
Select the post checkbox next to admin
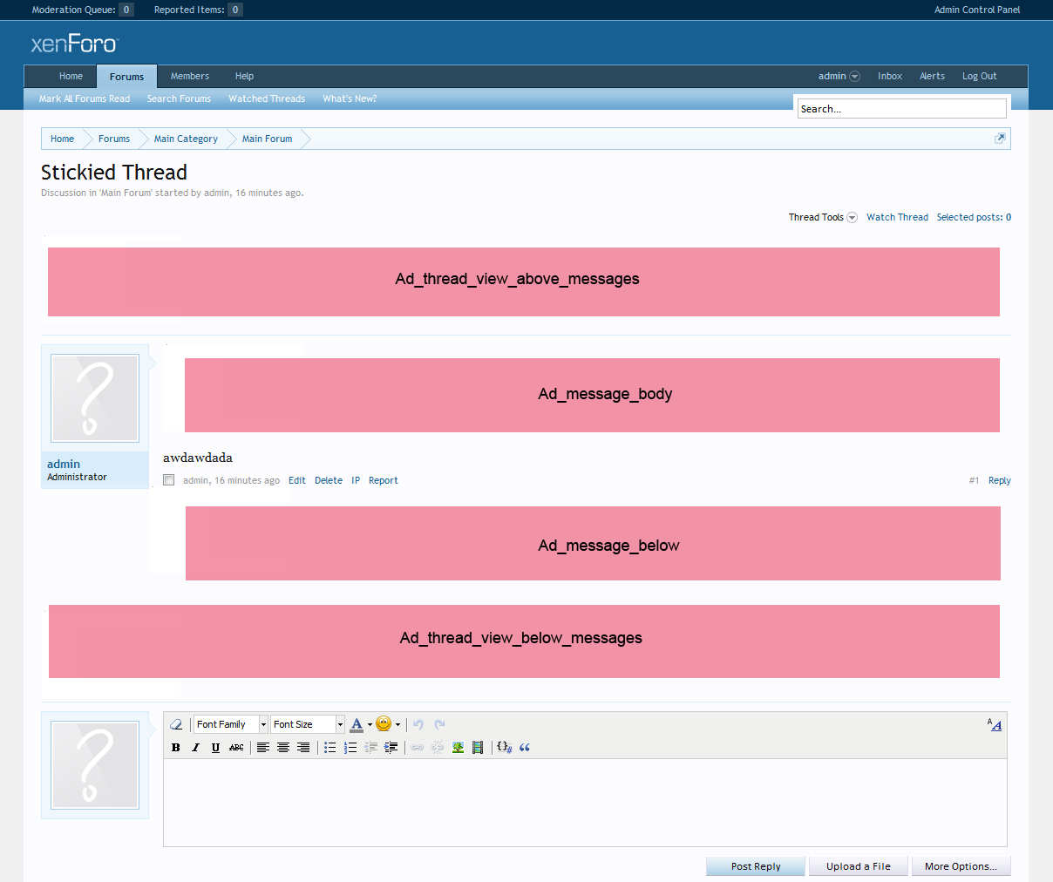[x=169, y=480]
